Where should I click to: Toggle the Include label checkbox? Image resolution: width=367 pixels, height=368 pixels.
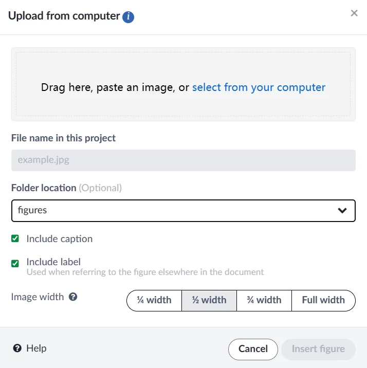pyautogui.click(x=15, y=263)
